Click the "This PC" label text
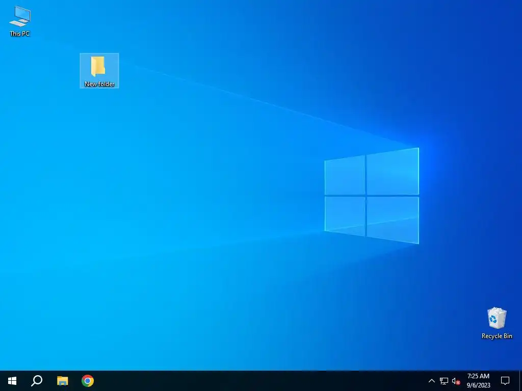The image size is (522, 391). pyautogui.click(x=20, y=33)
